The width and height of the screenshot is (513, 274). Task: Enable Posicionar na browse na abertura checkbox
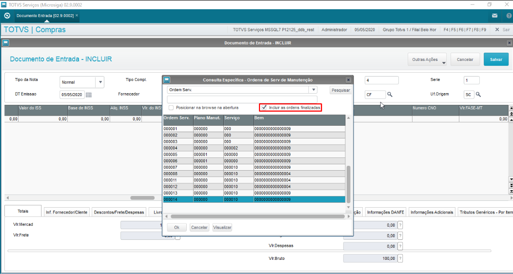click(171, 108)
